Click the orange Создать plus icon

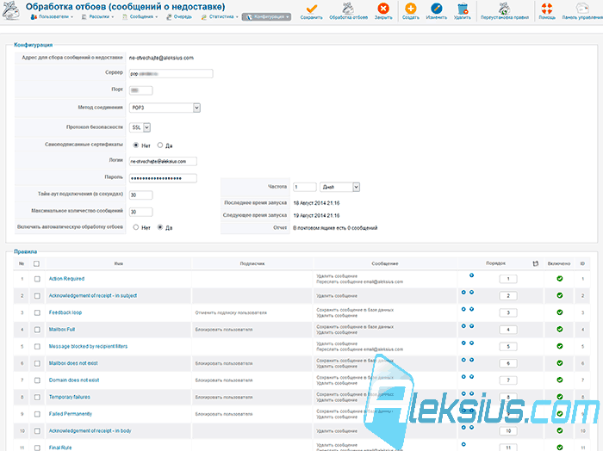(411, 9)
